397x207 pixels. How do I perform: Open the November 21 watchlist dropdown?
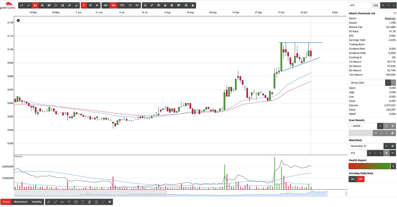tap(386, 146)
